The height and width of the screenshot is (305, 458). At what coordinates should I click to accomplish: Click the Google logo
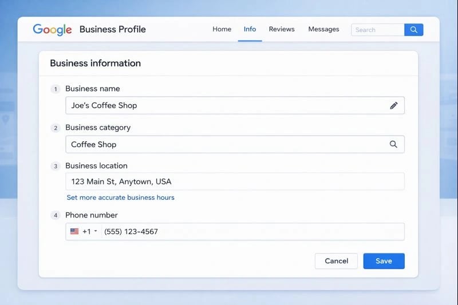click(52, 30)
